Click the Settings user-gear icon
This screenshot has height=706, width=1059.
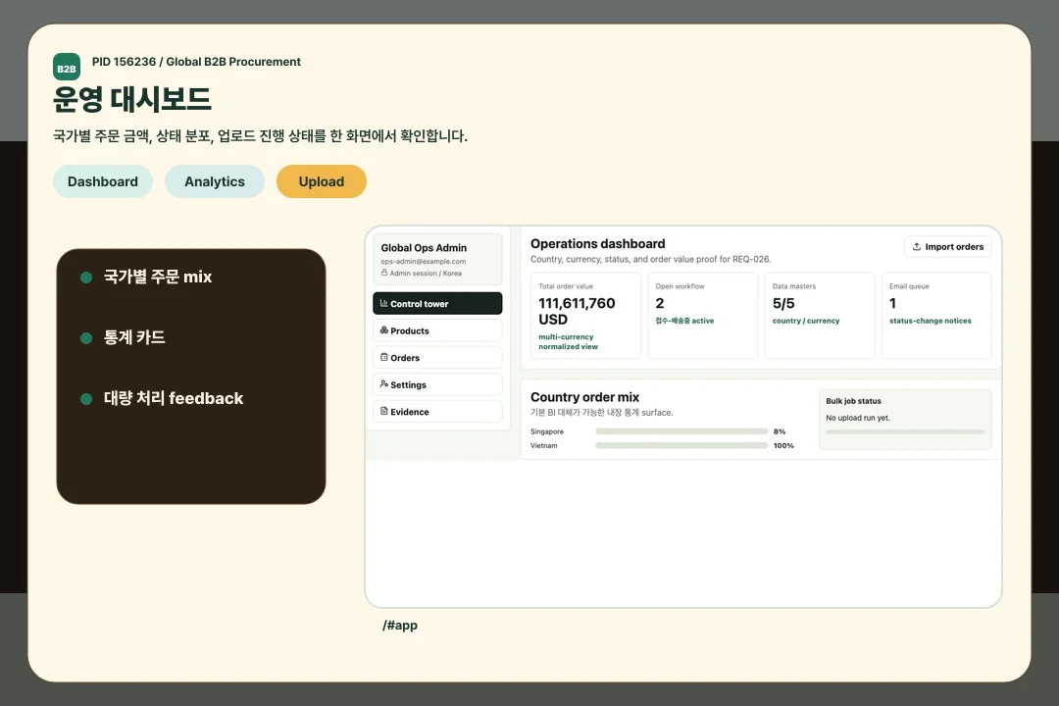pyautogui.click(x=383, y=384)
